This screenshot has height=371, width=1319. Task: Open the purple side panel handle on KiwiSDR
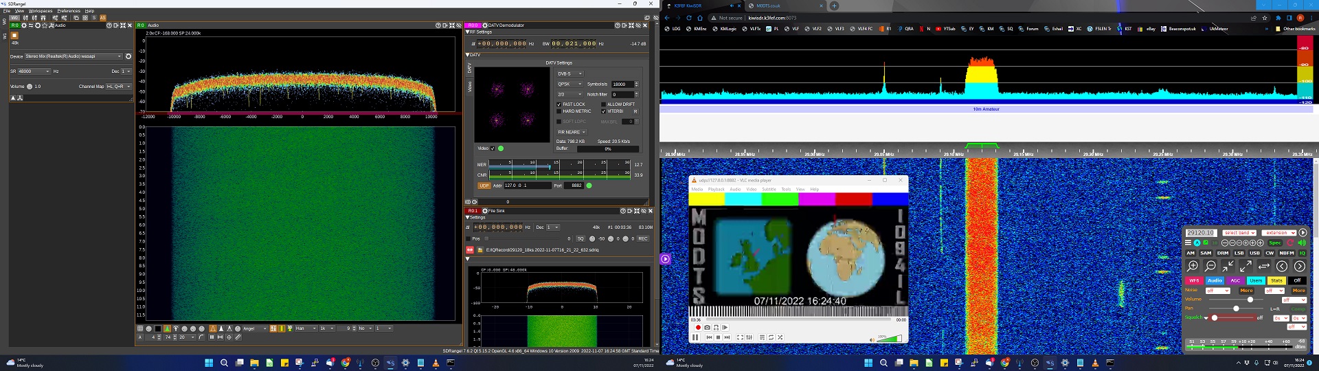[x=665, y=259]
